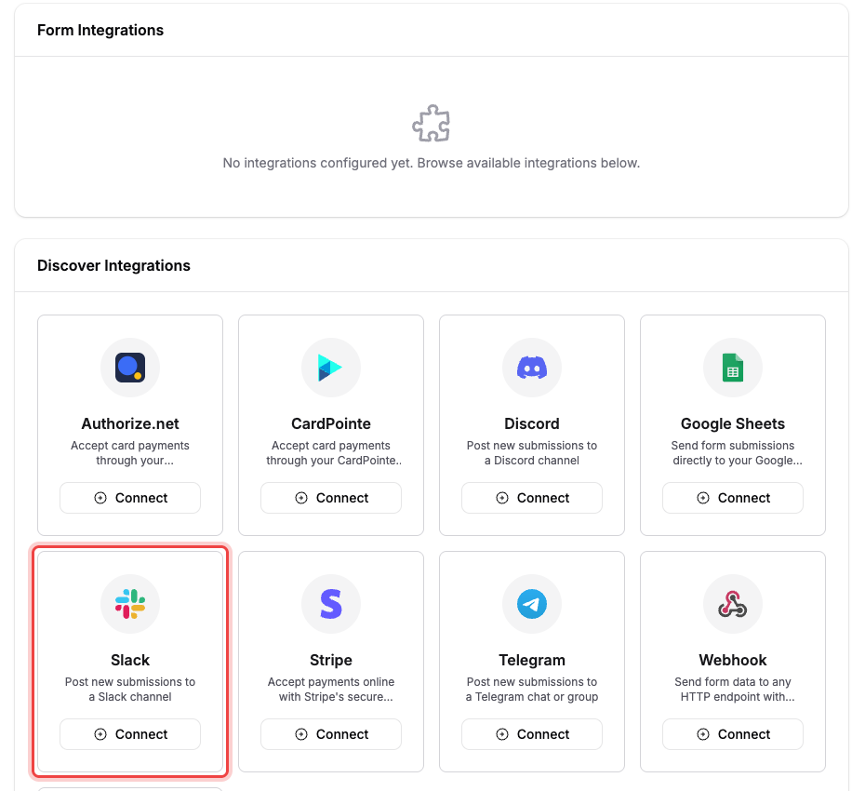This screenshot has width=865, height=791.
Task: Connect the Discord integration
Action: 532,498
